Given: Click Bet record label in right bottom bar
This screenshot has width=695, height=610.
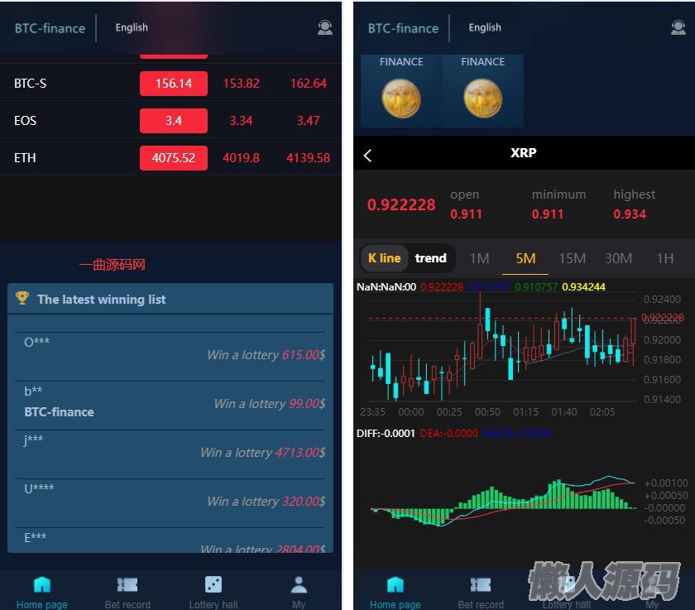Looking at the screenshot, I should tap(481, 605).
